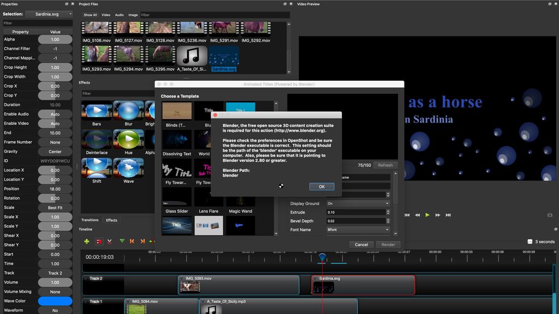The image size is (559, 314).
Task: Open the Font Name dropdown showing Bfont
Action: [358, 230]
